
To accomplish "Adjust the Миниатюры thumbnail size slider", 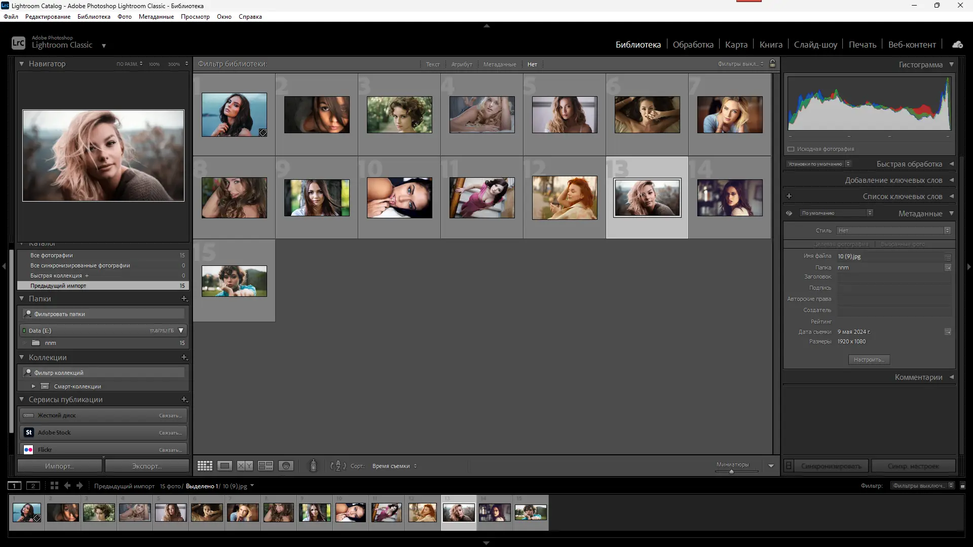I will 731,472.
